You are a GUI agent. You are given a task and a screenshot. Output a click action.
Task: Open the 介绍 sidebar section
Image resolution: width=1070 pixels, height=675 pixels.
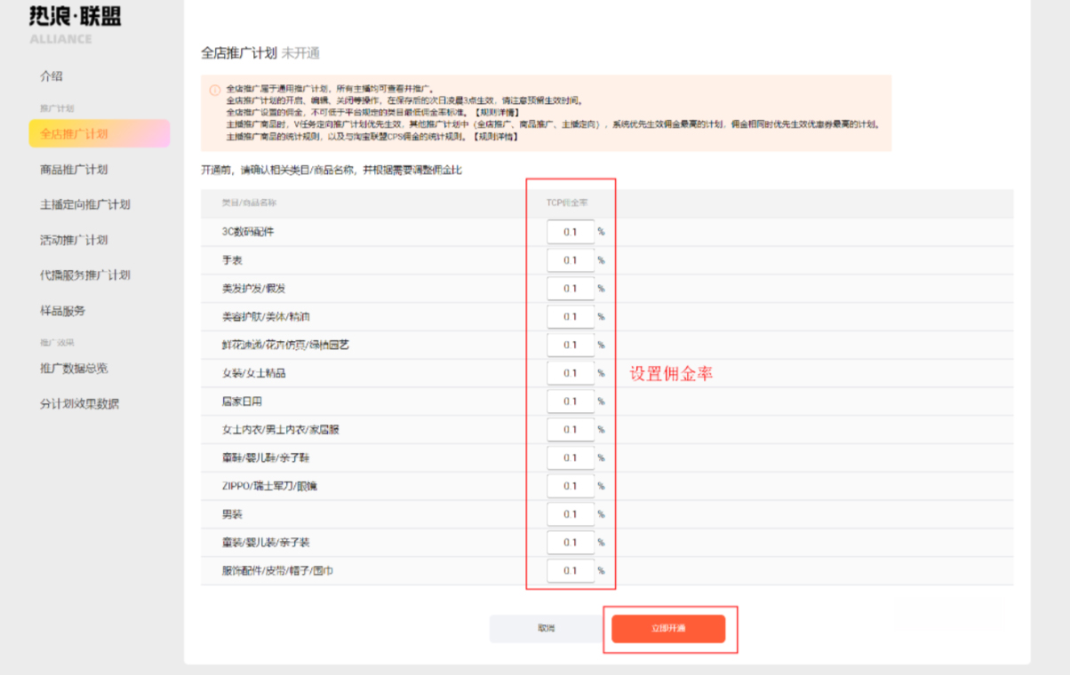[x=52, y=76]
